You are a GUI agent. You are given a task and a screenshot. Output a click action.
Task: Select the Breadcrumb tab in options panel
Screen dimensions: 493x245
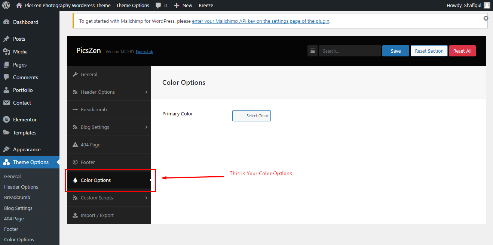click(x=109, y=109)
